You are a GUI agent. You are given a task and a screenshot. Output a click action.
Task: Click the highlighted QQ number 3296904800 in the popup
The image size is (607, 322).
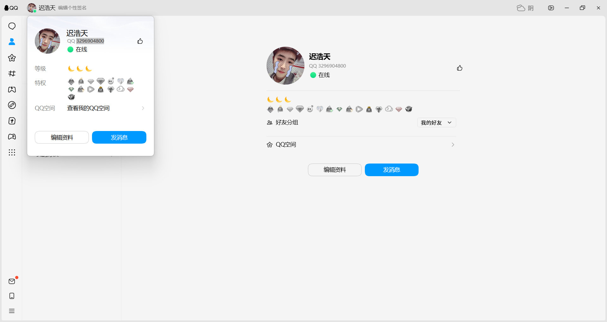click(90, 41)
